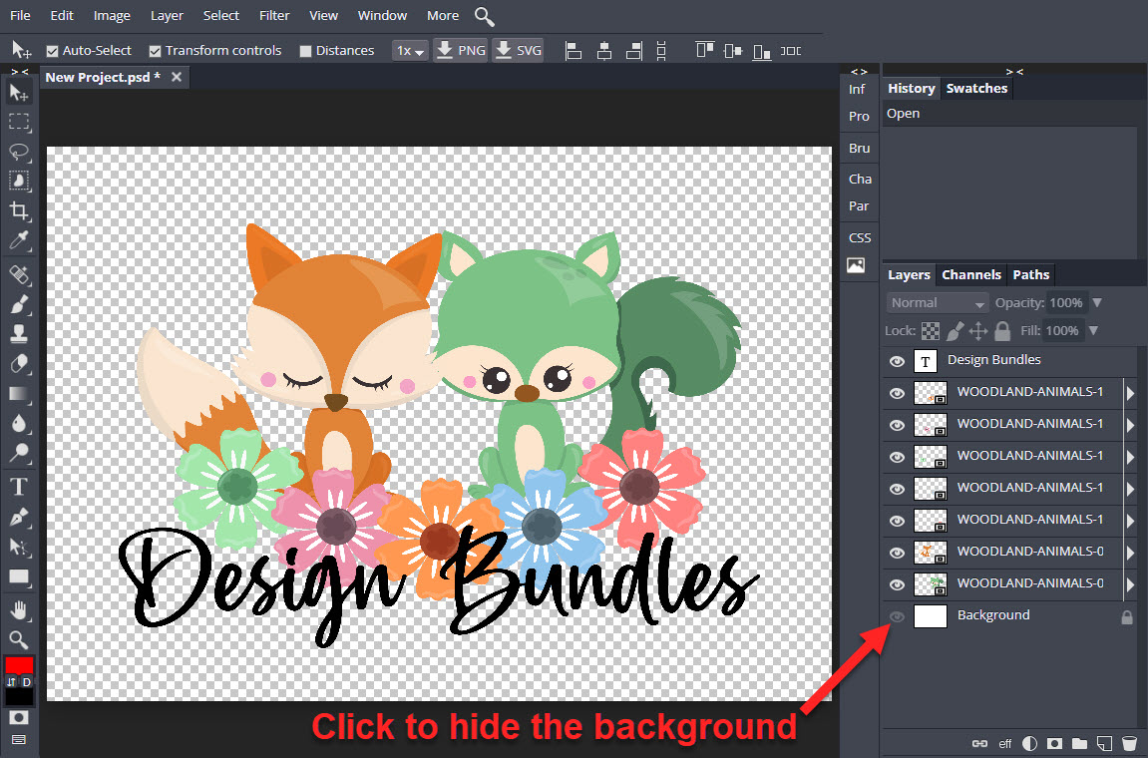Screen dimensions: 1148x758
Task: Export as SVG button
Action: [x=518, y=51]
